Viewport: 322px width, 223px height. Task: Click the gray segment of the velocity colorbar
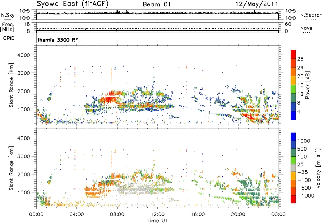(293, 168)
